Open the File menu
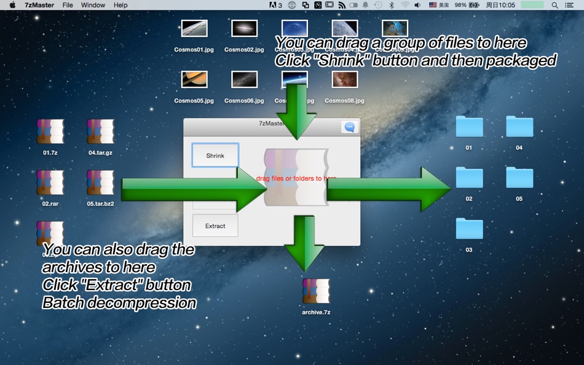Viewport: 584px width, 365px height. tap(68, 5)
